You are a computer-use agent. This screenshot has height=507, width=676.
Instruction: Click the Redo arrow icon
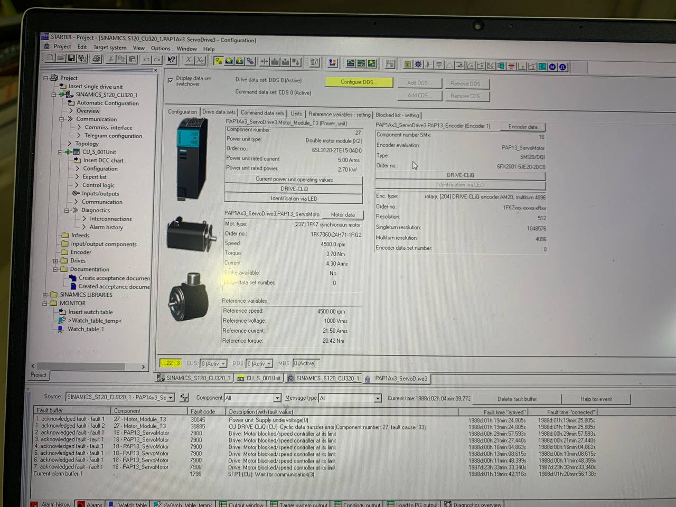pyautogui.click(x=157, y=60)
